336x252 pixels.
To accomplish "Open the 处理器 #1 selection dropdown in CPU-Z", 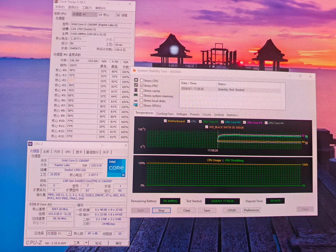I will click(59, 233).
